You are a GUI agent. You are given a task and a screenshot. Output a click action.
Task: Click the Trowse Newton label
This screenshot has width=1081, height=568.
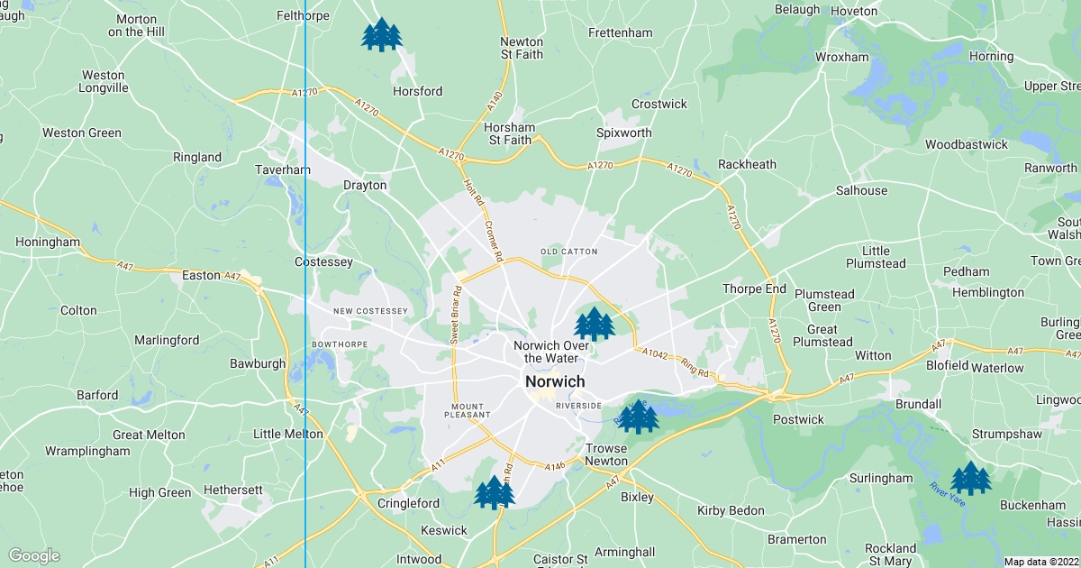coord(606,454)
